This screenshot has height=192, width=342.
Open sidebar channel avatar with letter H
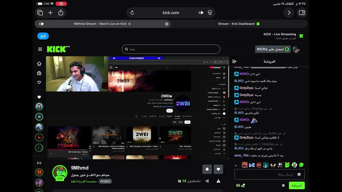tap(39, 172)
